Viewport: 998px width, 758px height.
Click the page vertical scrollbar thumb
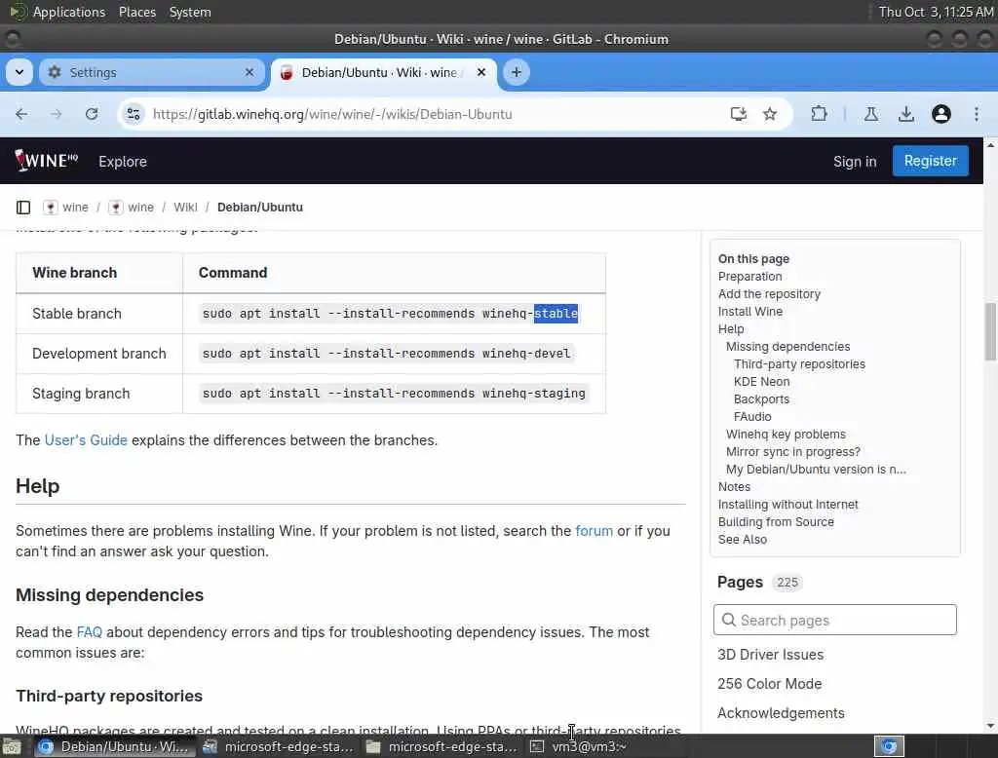coord(990,331)
